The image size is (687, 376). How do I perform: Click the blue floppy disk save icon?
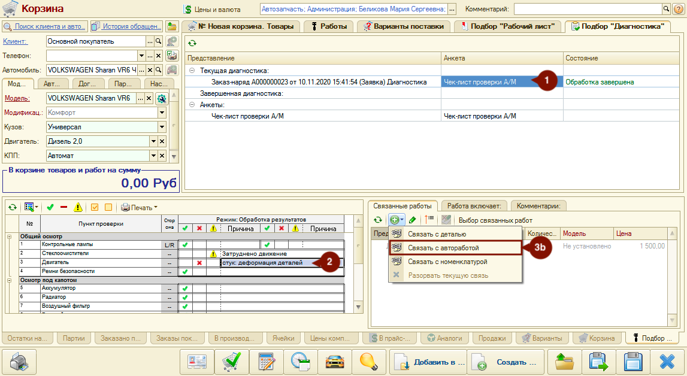pyautogui.click(x=632, y=362)
